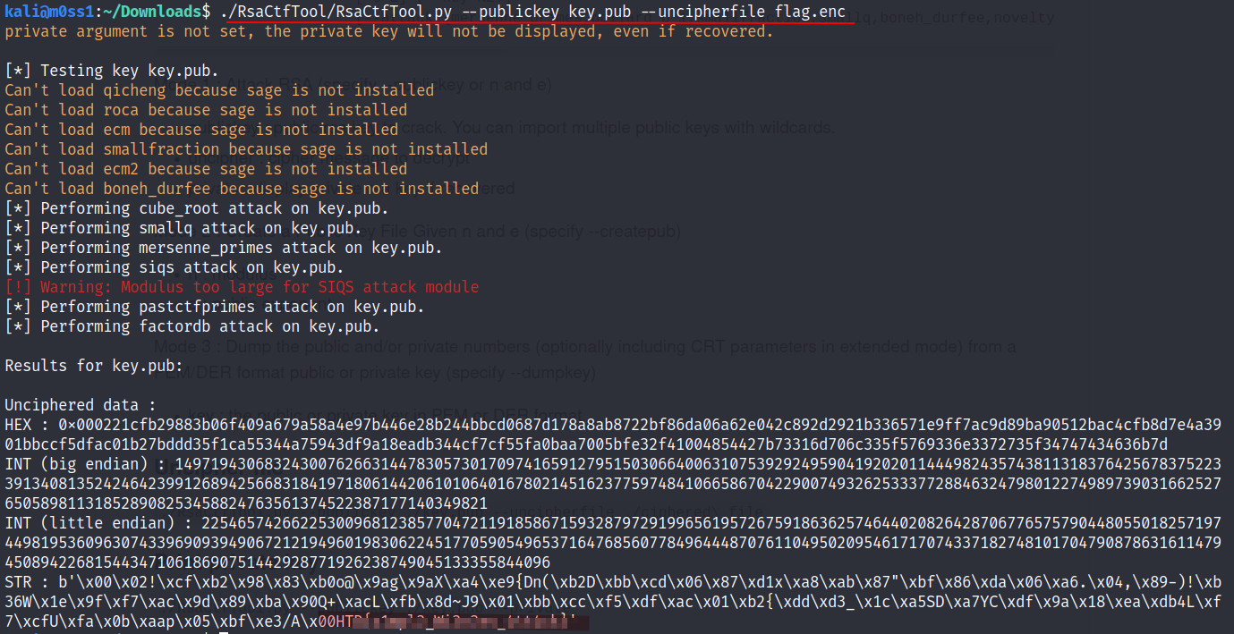Click the 'Performing pastctfprimes attack' line
This screenshot has height=634, width=1234.
(215, 307)
